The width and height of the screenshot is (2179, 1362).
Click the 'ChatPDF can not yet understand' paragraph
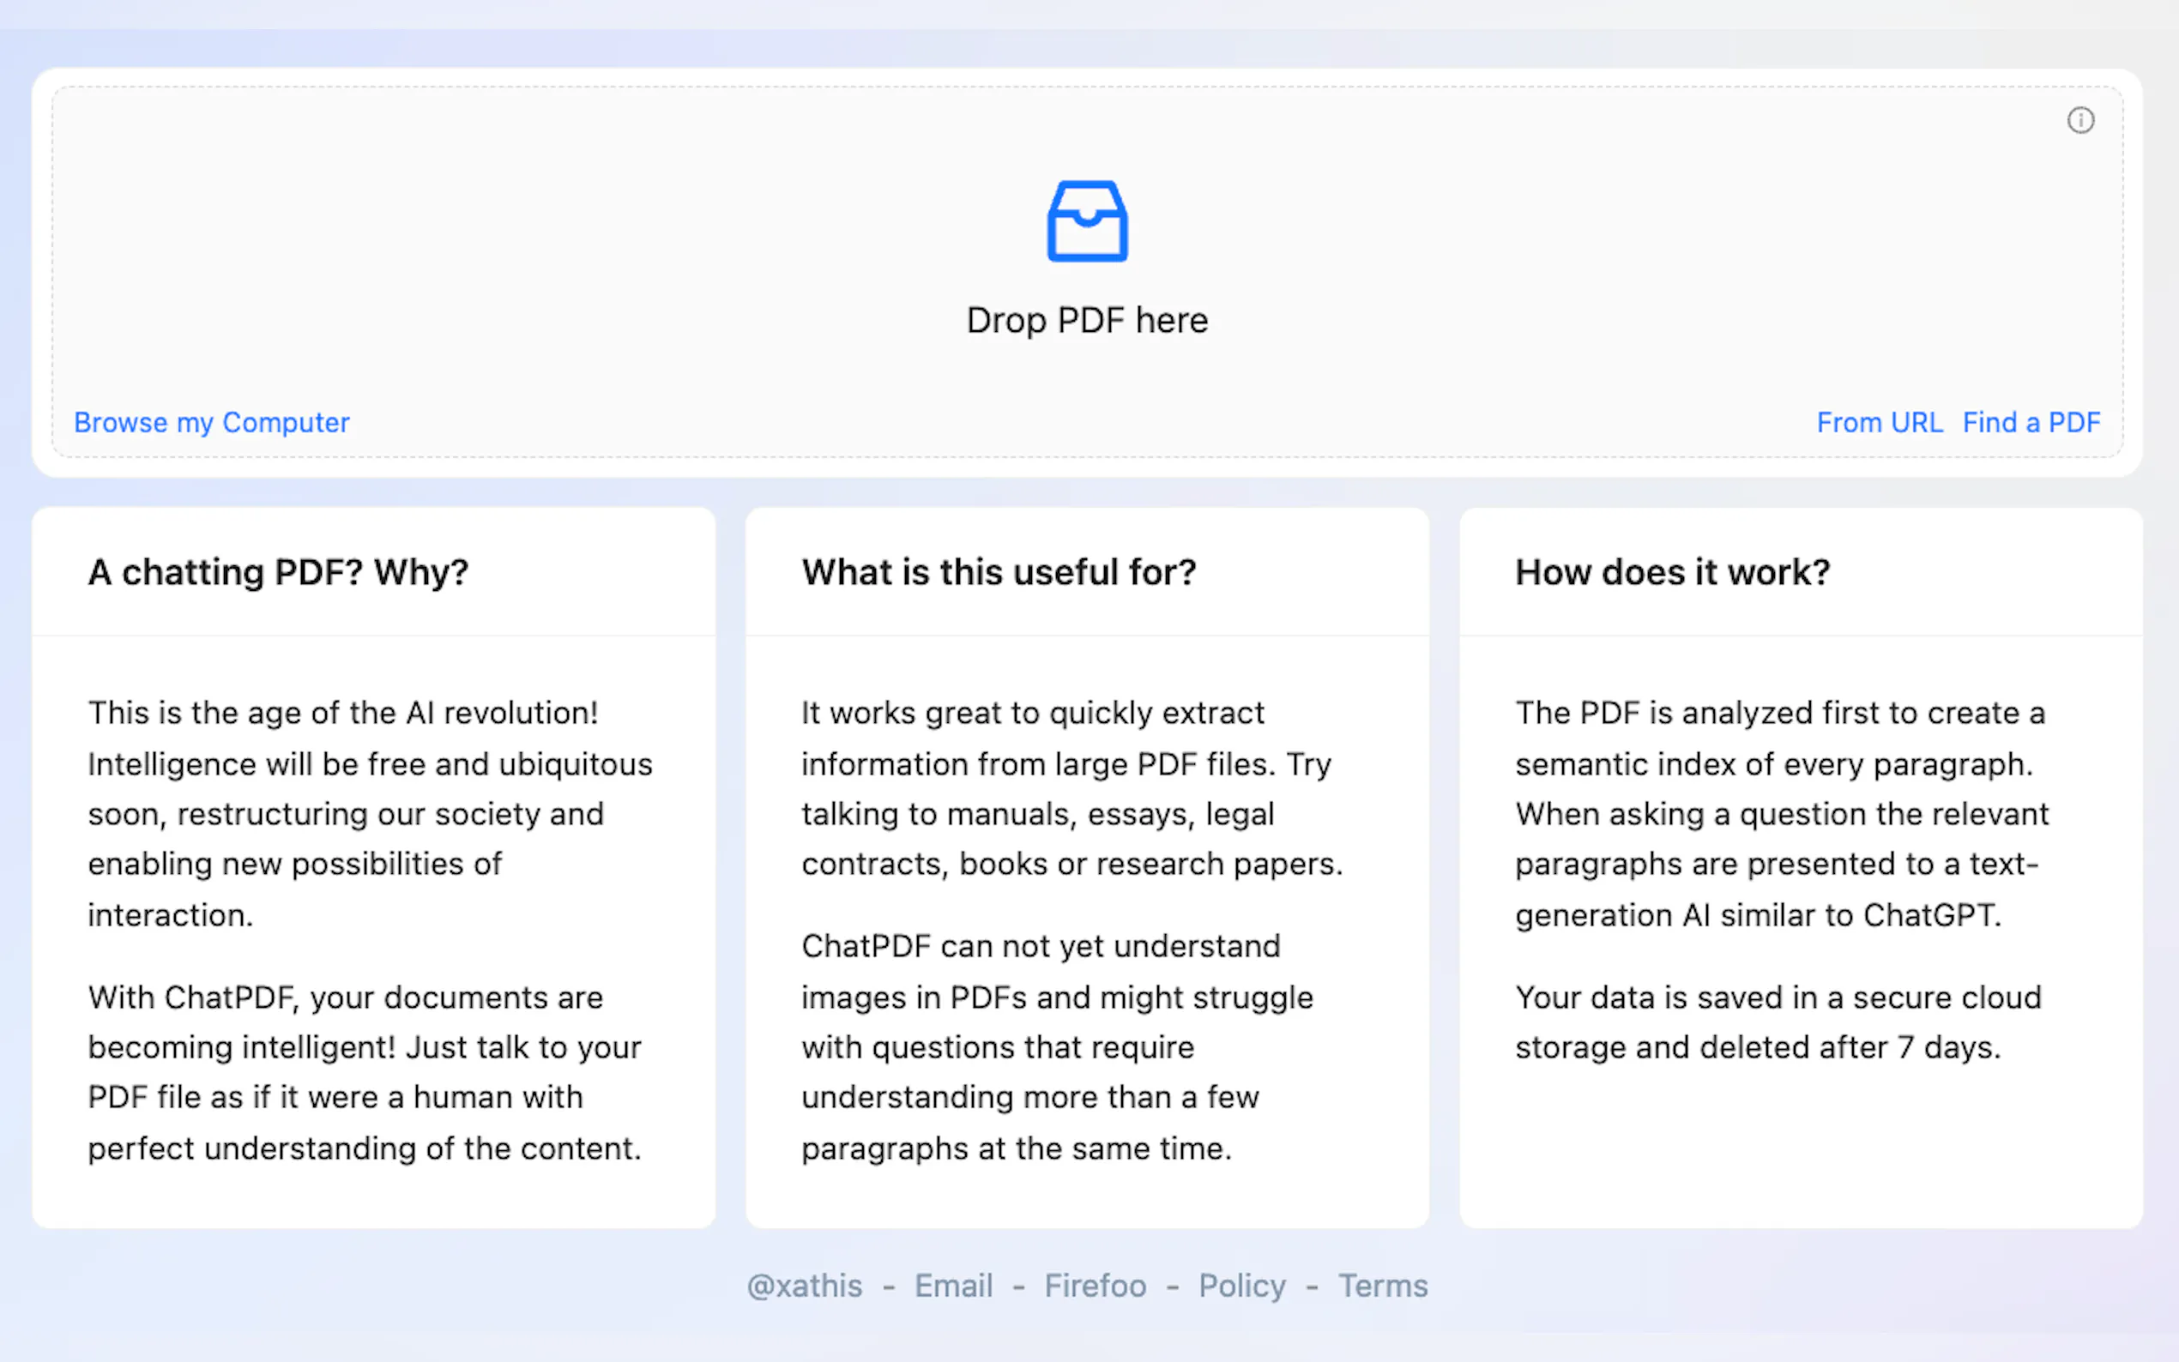[1057, 1046]
